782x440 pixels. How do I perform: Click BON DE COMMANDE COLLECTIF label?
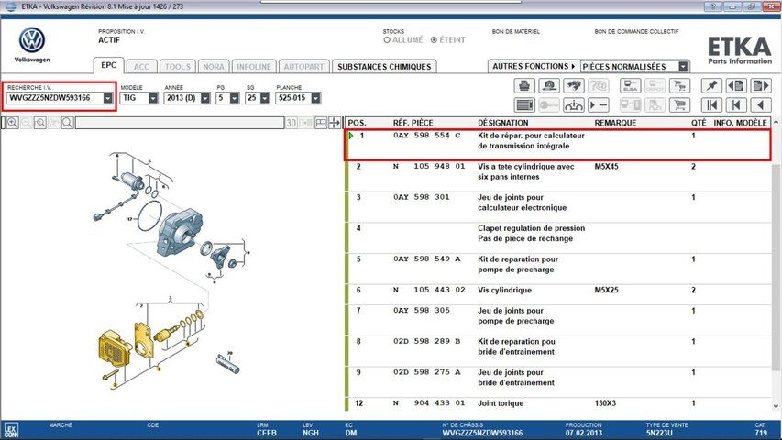(x=636, y=31)
